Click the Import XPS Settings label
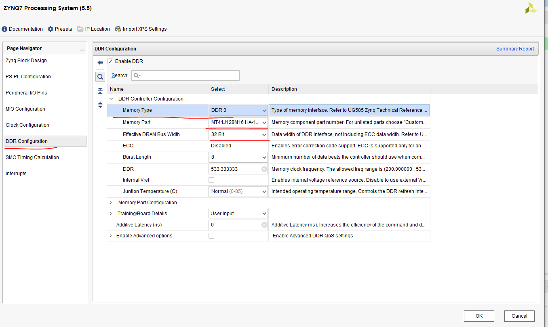Image resolution: width=548 pixels, height=327 pixels. point(145,29)
